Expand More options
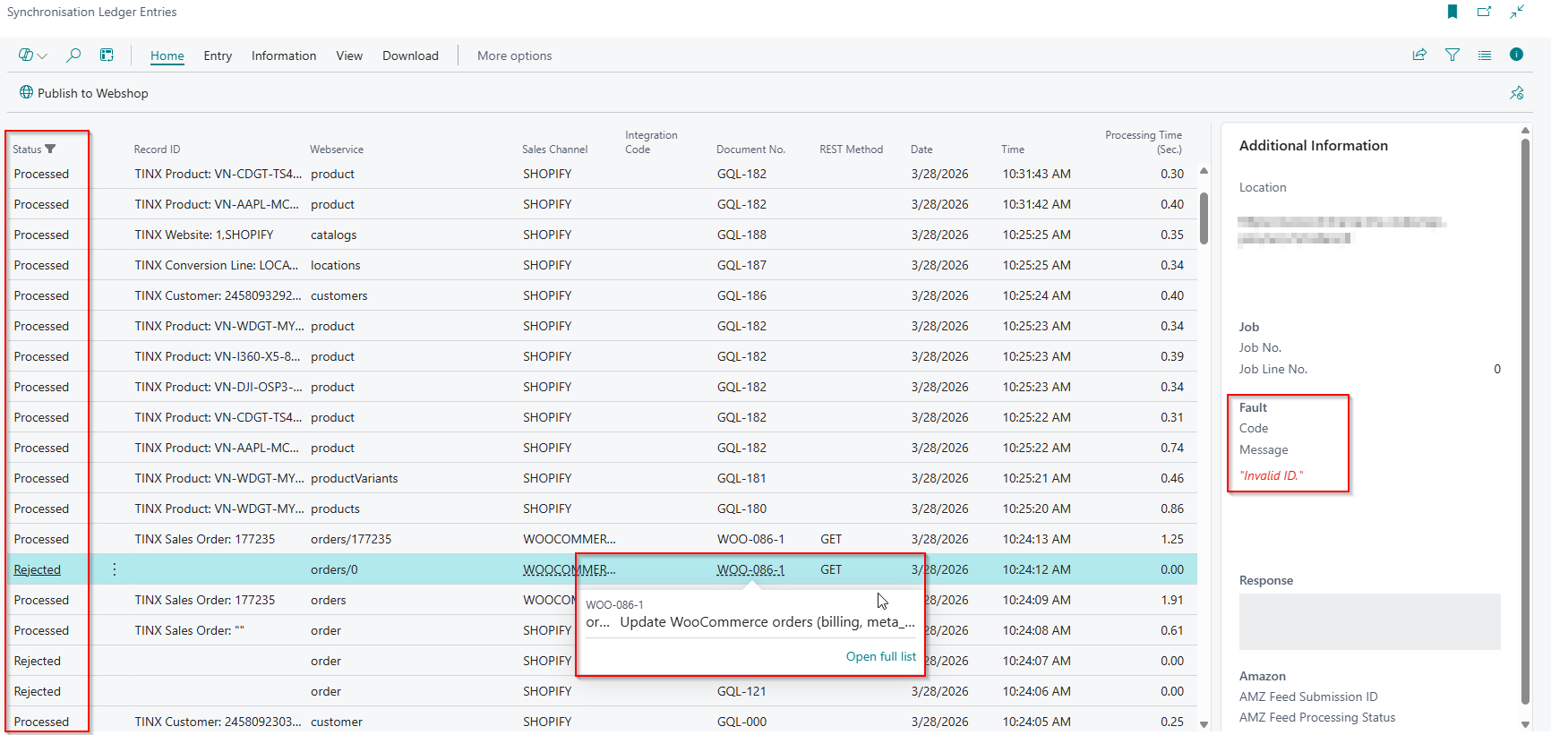The image size is (1551, 735). [514, 56]
